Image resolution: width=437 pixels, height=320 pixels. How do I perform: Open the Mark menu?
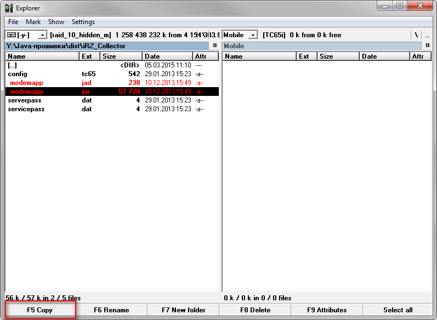(33, 22)
